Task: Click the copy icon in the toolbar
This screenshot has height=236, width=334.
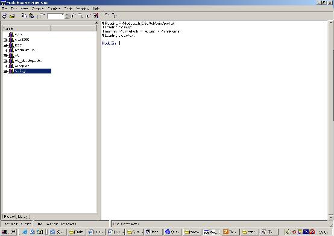Action: tap(24, 16)
